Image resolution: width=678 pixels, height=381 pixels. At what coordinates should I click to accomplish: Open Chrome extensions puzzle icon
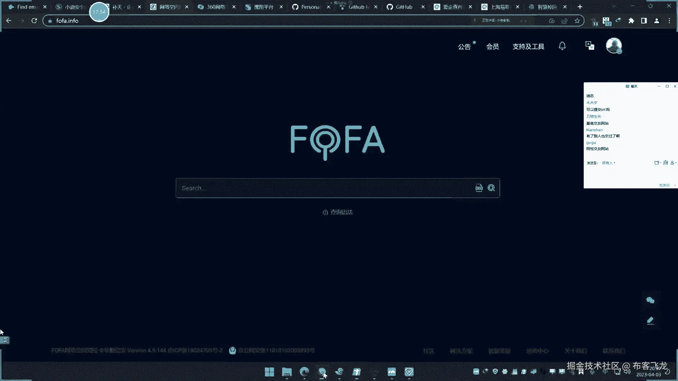[631, 21]
